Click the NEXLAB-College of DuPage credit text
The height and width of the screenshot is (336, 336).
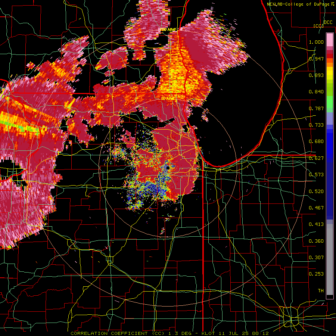click(301, 4)
